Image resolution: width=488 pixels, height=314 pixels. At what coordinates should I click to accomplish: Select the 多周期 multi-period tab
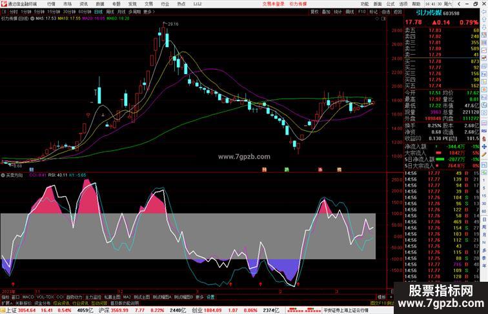tap(134, 12)
